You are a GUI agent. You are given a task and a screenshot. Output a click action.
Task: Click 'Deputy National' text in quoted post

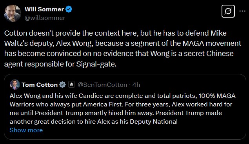(154, 122)
